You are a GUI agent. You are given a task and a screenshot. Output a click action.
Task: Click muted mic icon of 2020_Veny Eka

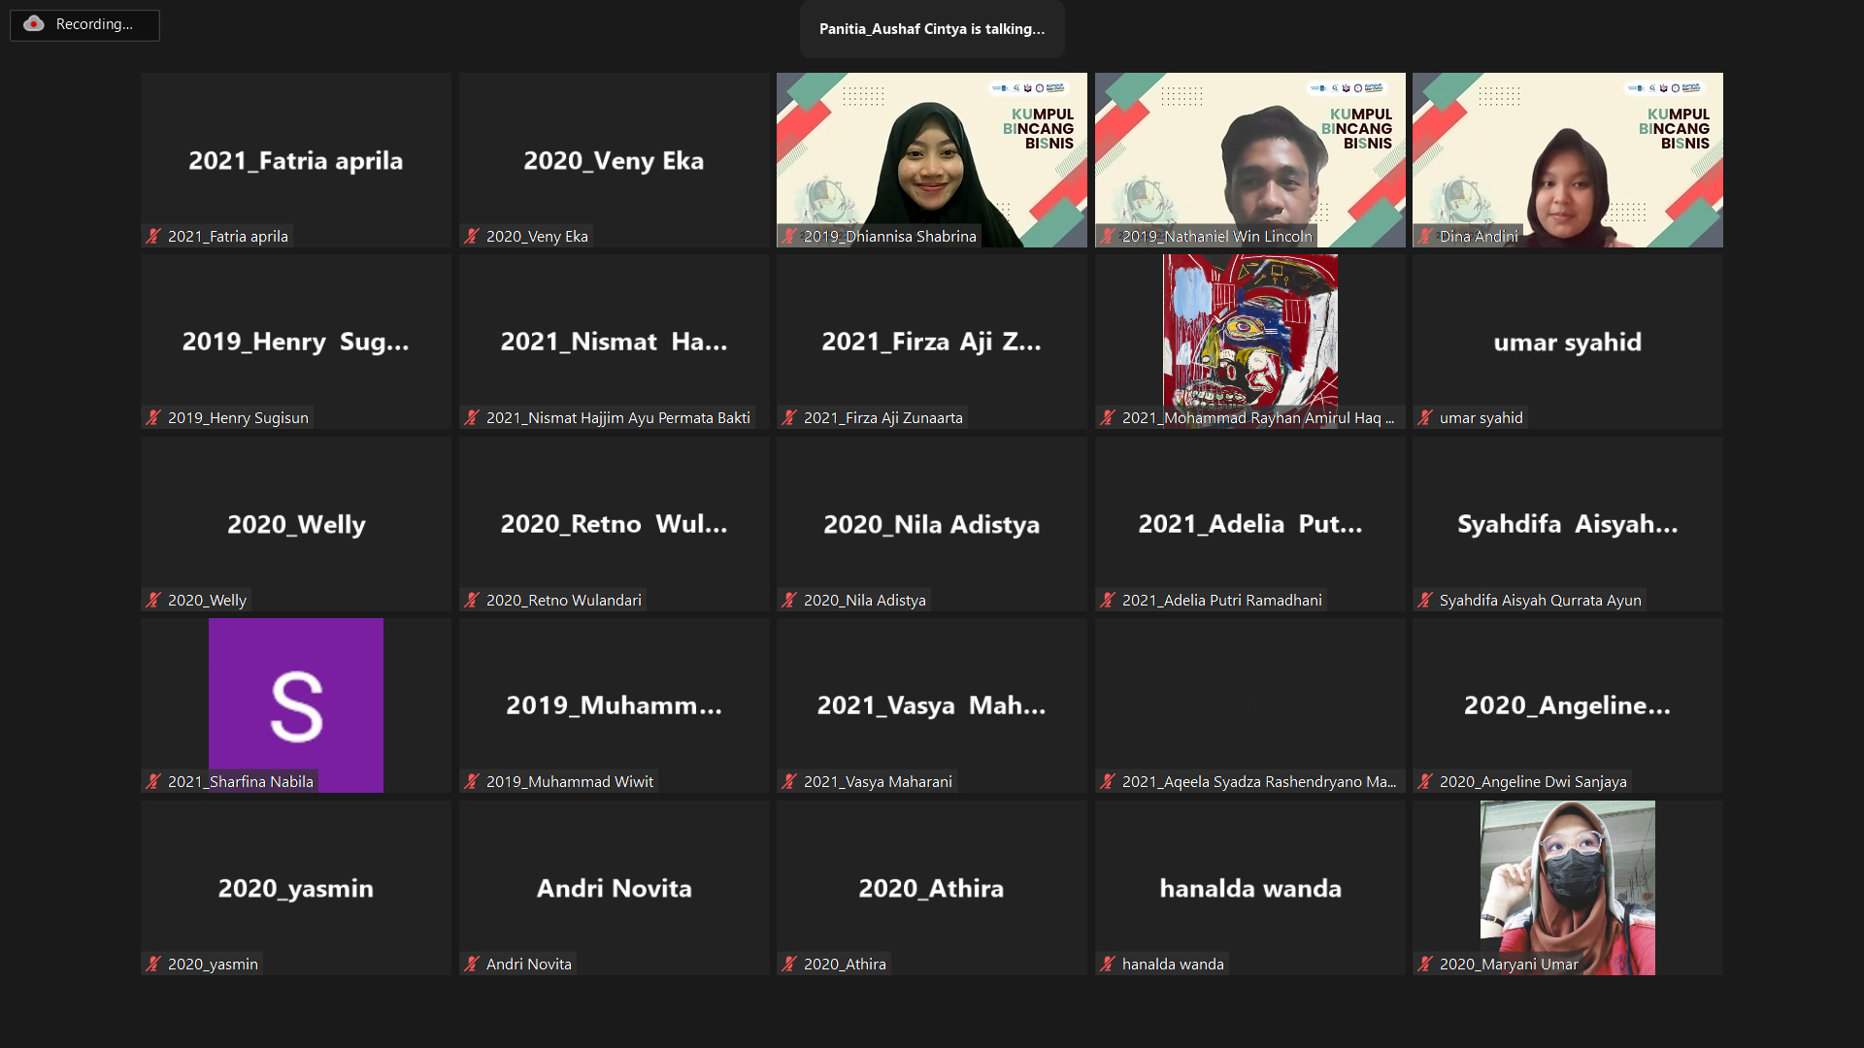coord(472,236)
